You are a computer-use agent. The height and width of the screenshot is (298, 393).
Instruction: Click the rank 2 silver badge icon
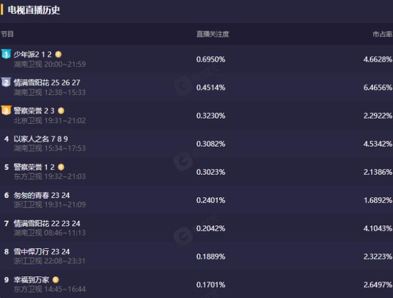click(6, 83)
